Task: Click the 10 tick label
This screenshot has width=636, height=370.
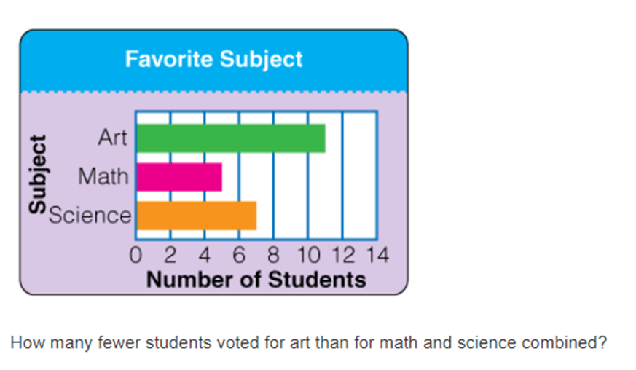Action: [x=309, y=256]
